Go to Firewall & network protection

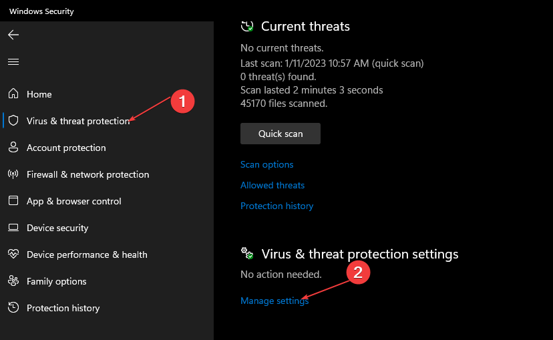coord(87,174)
